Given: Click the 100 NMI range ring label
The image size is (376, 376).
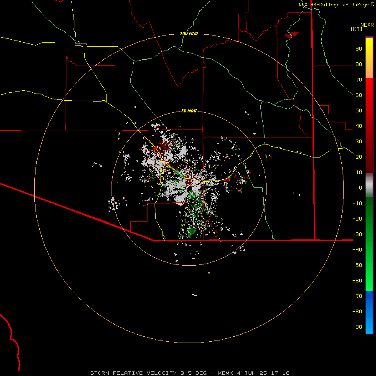Looking at the screenshot, I should (189, 33).
